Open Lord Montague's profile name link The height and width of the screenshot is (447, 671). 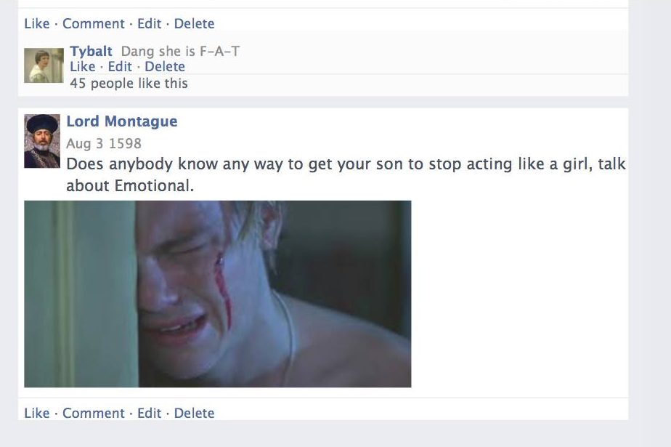tap(122, 121)
